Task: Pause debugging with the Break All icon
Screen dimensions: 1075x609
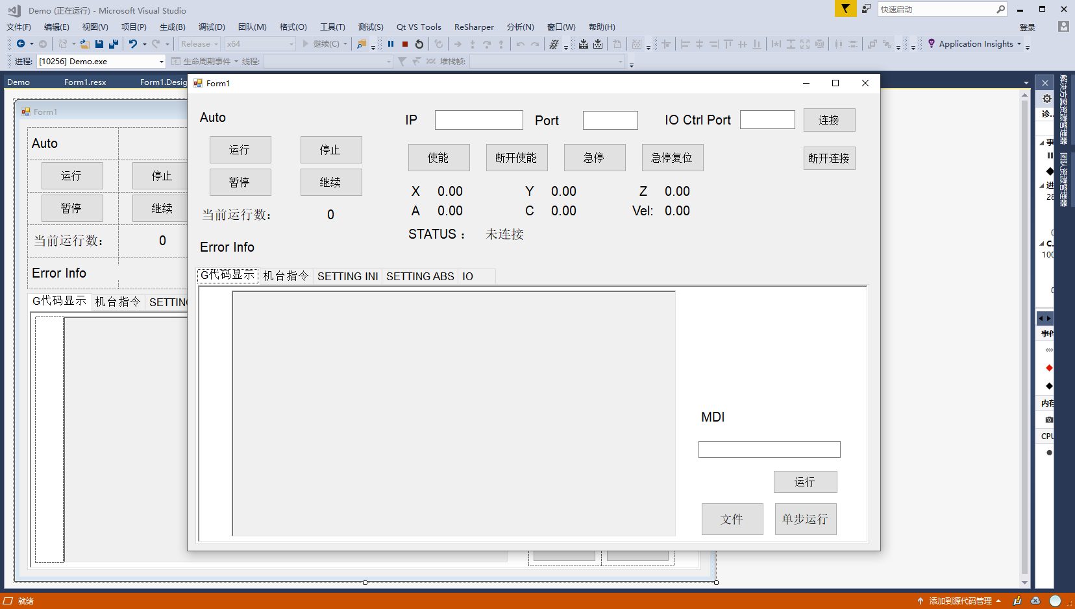Action: 391,44
